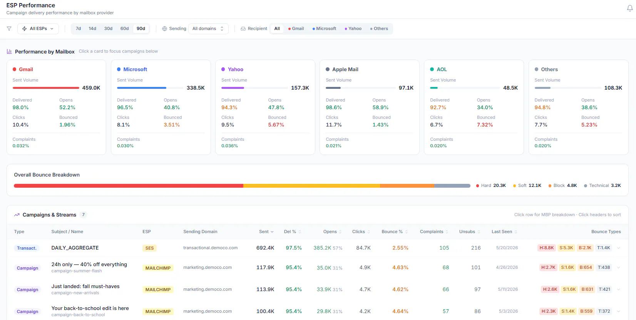This screenshot has width=636, height=320.
Task: Click B:654 bounce badge
Action: pyautogui.click(x=586, y=268)
